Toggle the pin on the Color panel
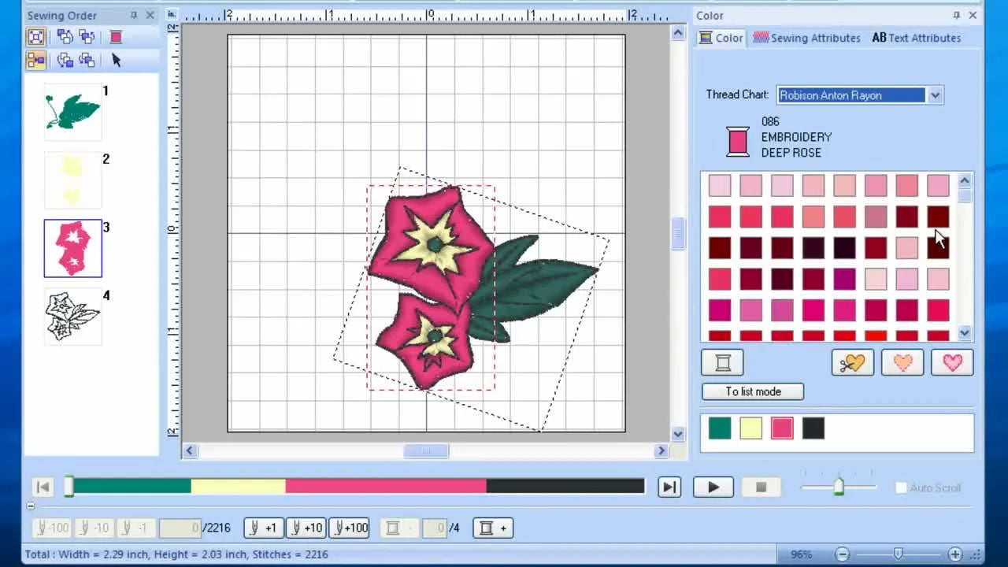This screenshot has width=1008, height=567. (x=956, y=14)
